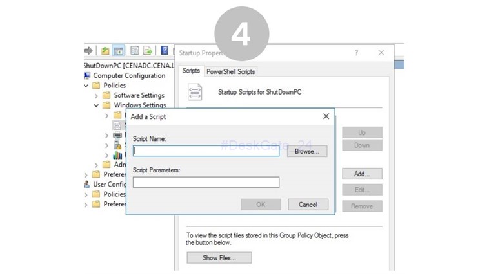This screenshot has height=274, width=489.
Task: Click the question mark help in Startup Properties
Action: coord(356,53)
